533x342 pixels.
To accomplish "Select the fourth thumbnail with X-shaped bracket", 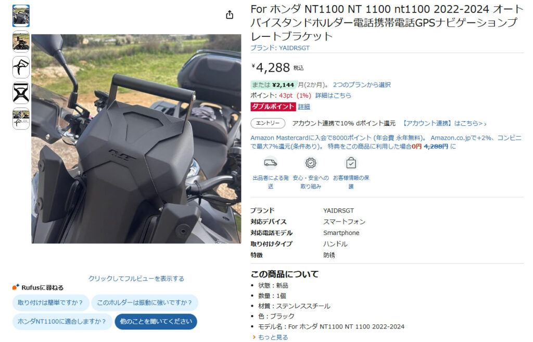I will (21, 93).
